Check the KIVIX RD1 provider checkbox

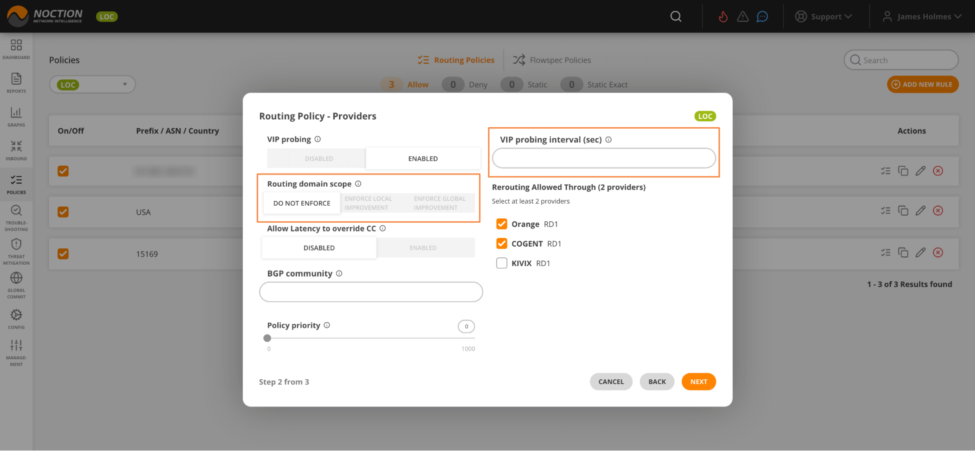(501, 263)
